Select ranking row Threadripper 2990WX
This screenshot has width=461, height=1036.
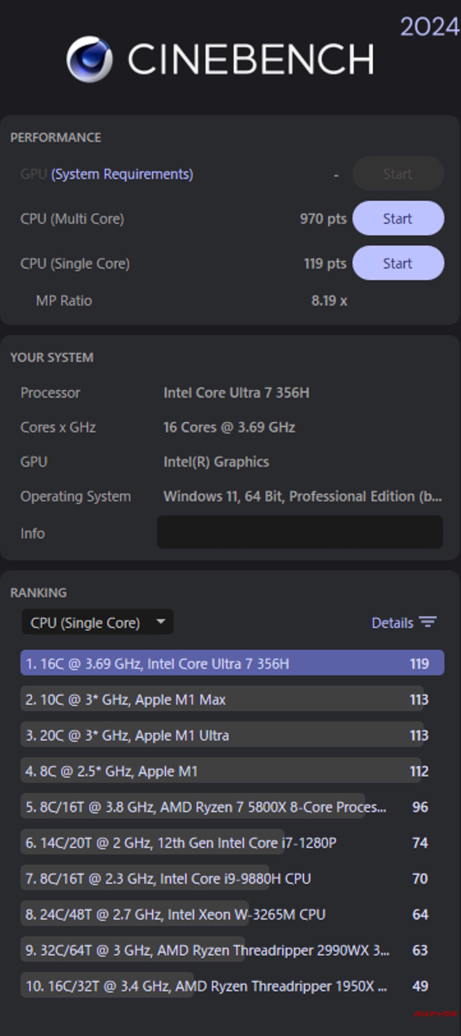point(232,949)
